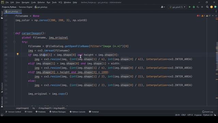This screenshot has height=123, width=218.
Task: Start debugging with the green bug icon
Action: coord(194,7)
